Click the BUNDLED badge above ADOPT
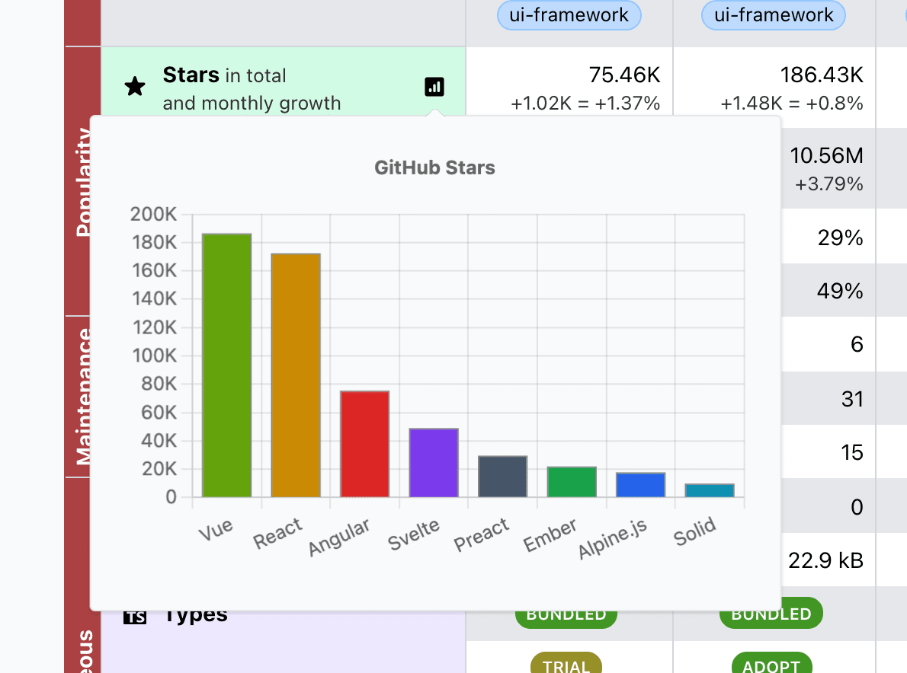Image resolution: width=907 pixels, height=673 pixels. click(x=771, y=614)
